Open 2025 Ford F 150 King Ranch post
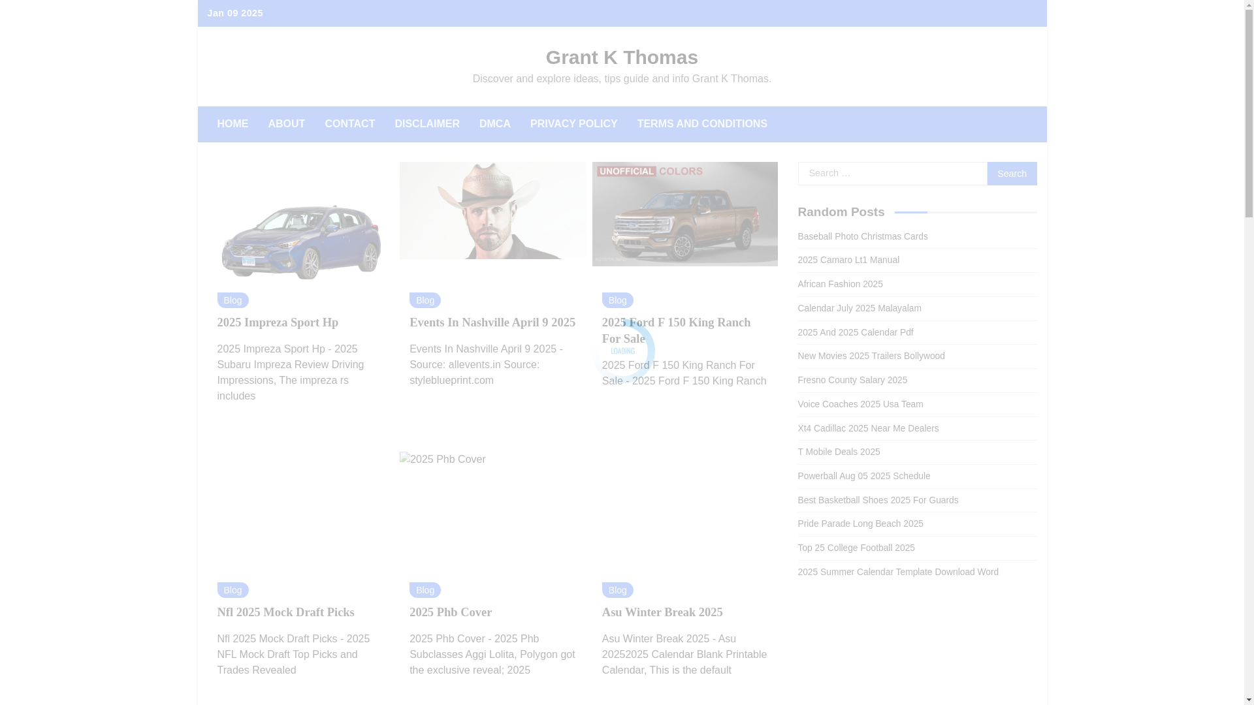The height and width of the screenshot is (705, 1254). tap(676, 330)
